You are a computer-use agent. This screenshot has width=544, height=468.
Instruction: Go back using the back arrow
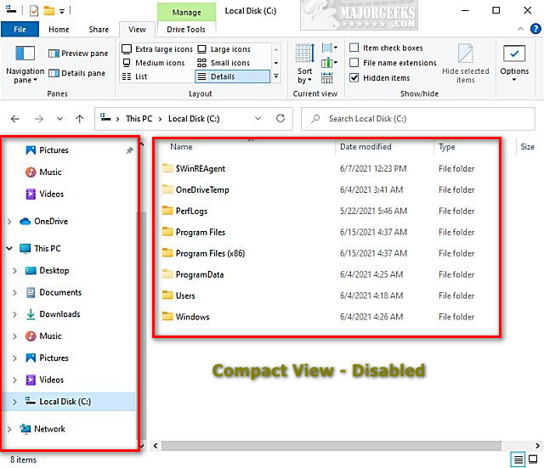[x=15, y=119]
